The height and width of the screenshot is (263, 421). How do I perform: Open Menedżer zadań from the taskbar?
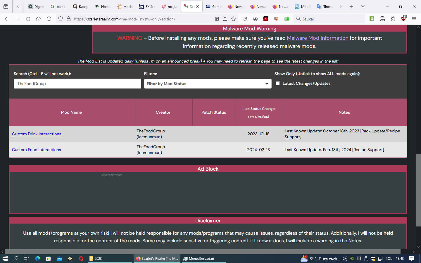coord(204,259)
